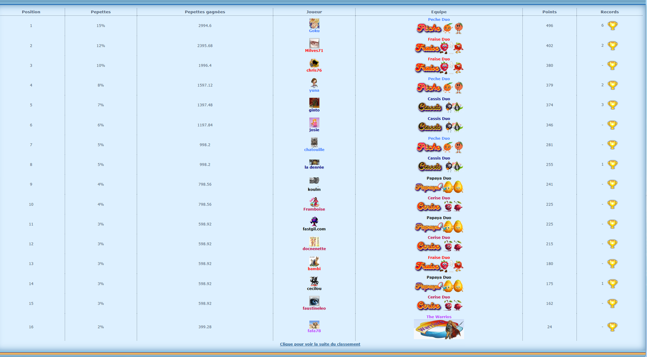Click the trophy icon in yuna's row
Viewport: 647px width, 357px height.
pos(612,85)
